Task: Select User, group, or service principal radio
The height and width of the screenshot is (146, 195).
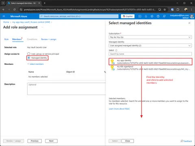Action: point(29,54)
